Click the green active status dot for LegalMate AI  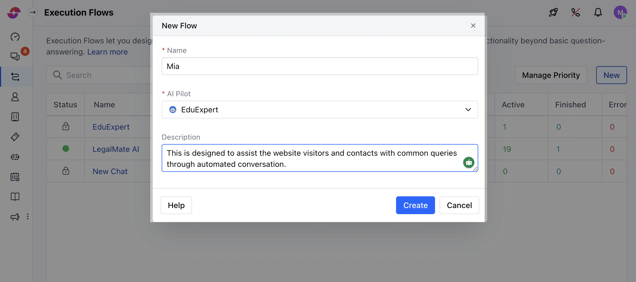66,149
